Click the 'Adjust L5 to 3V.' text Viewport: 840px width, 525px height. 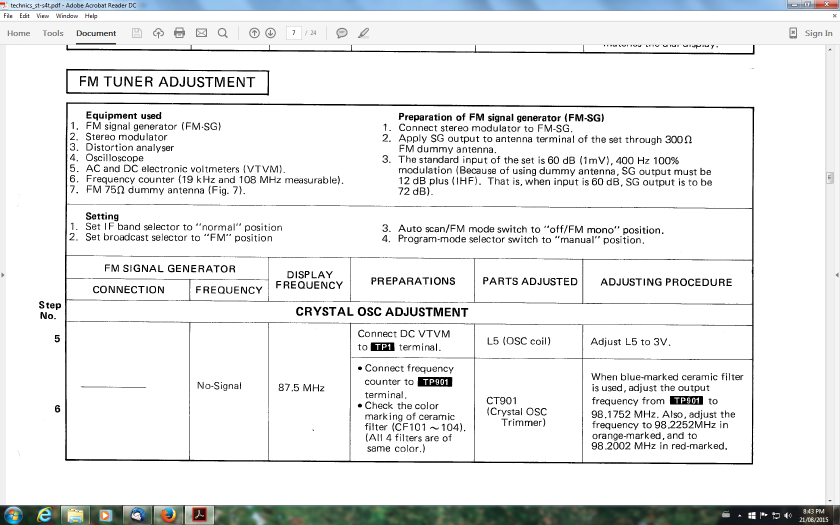tap(630, 342)
